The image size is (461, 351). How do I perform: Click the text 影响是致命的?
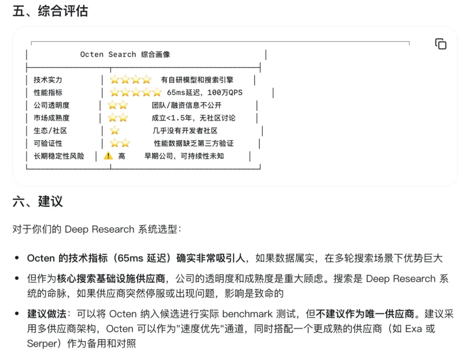pyautogui.click(x=254, y=293)
